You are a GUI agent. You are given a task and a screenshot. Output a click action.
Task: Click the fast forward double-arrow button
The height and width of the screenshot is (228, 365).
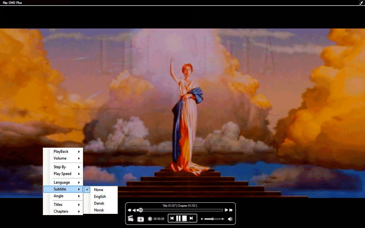[x=231, y=210]
